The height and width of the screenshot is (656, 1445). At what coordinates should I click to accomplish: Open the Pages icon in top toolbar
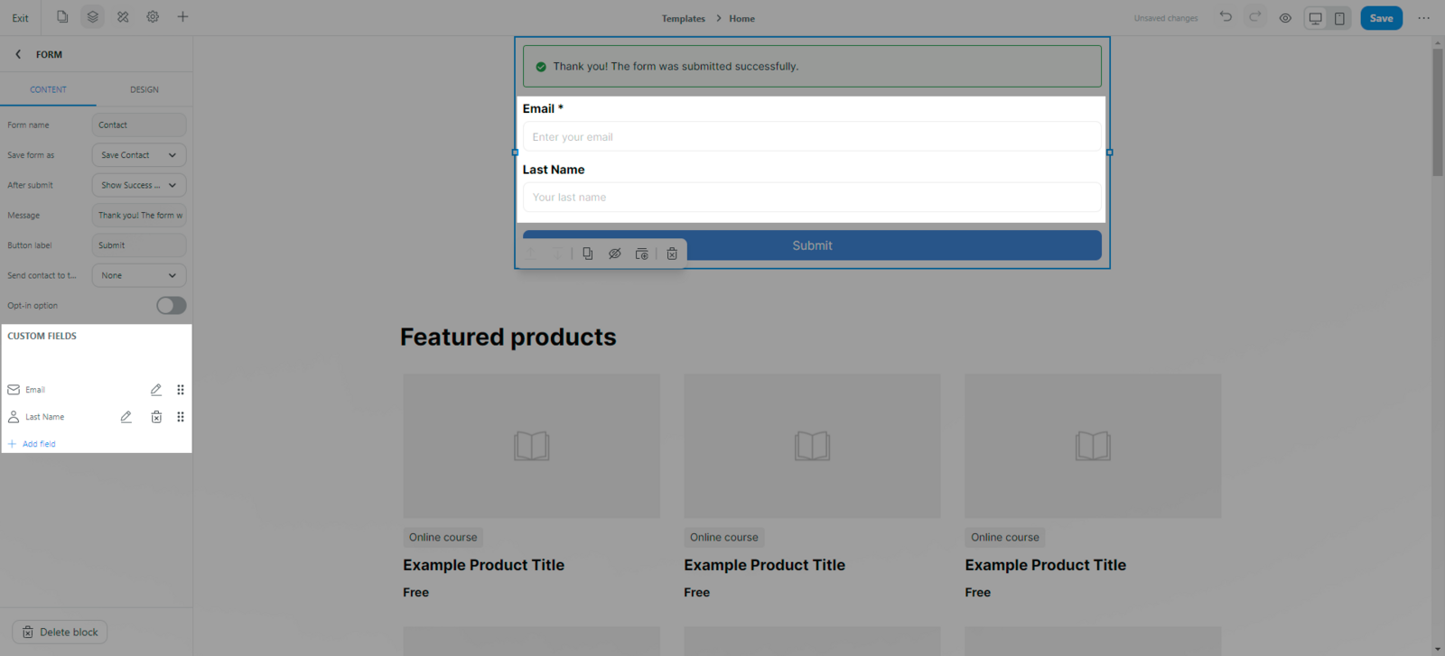(x=62, y=17)
